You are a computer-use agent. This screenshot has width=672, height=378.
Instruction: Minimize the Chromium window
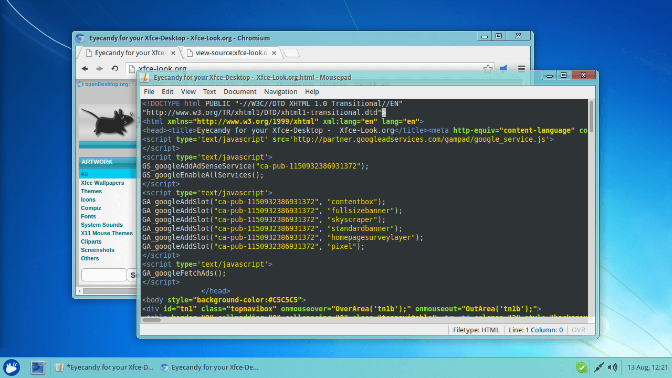(x=484, y=36)
